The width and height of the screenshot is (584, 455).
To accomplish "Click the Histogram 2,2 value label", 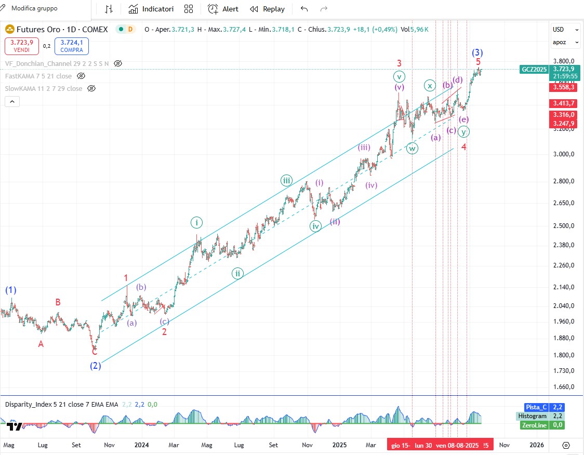I will point(540,416).
